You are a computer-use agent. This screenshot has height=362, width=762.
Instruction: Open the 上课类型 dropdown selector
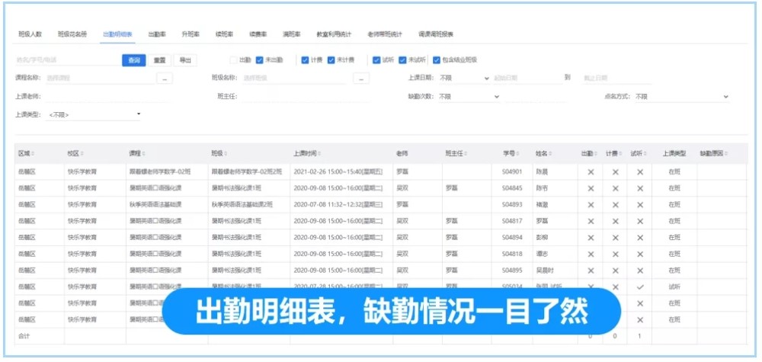(94, 115)
